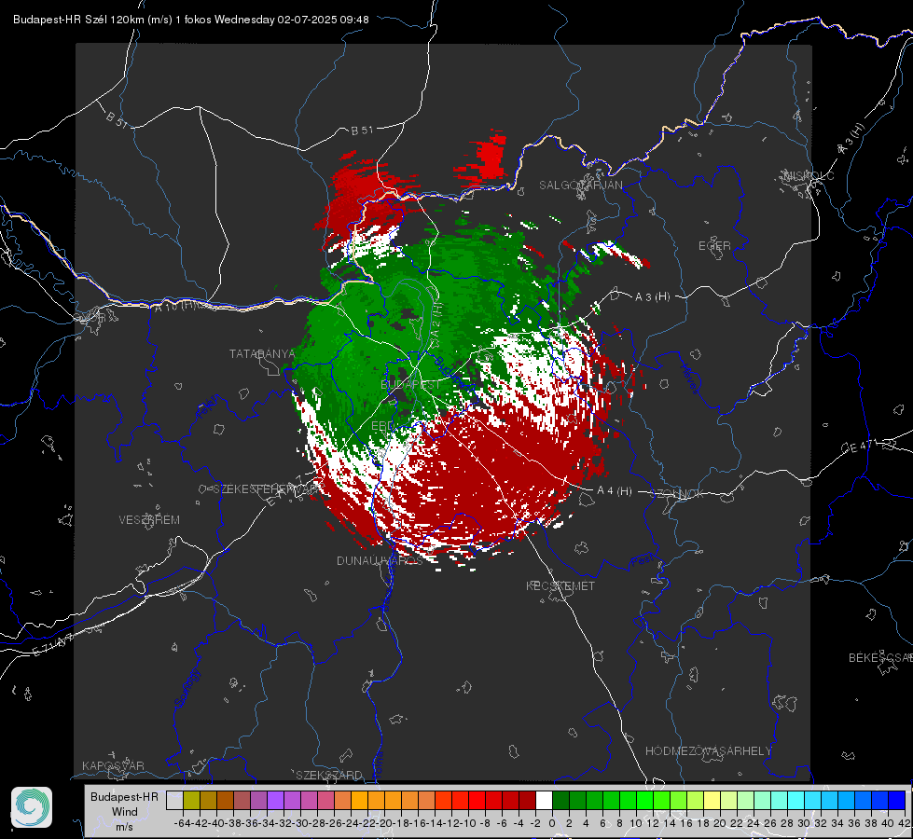Image resolution: width=913 pixels, height=839 pixels.
Task: Click the 'Budapest-HR Wind m/s' legend title
Action: [x=124, y=812]
